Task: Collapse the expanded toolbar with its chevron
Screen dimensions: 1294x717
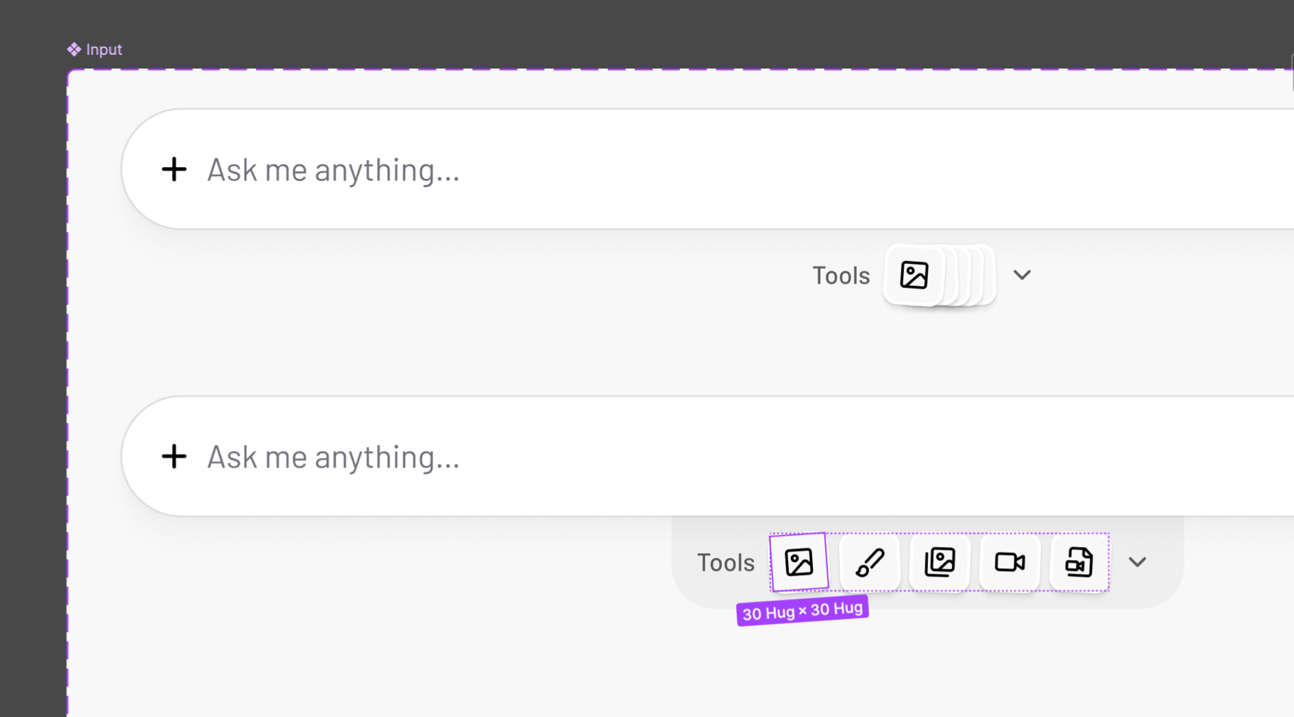Action: [x=1137, y=562]
